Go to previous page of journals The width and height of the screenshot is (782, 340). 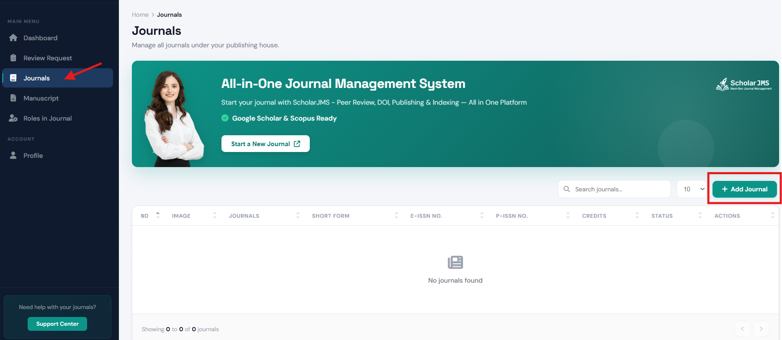tap(742, 329)
